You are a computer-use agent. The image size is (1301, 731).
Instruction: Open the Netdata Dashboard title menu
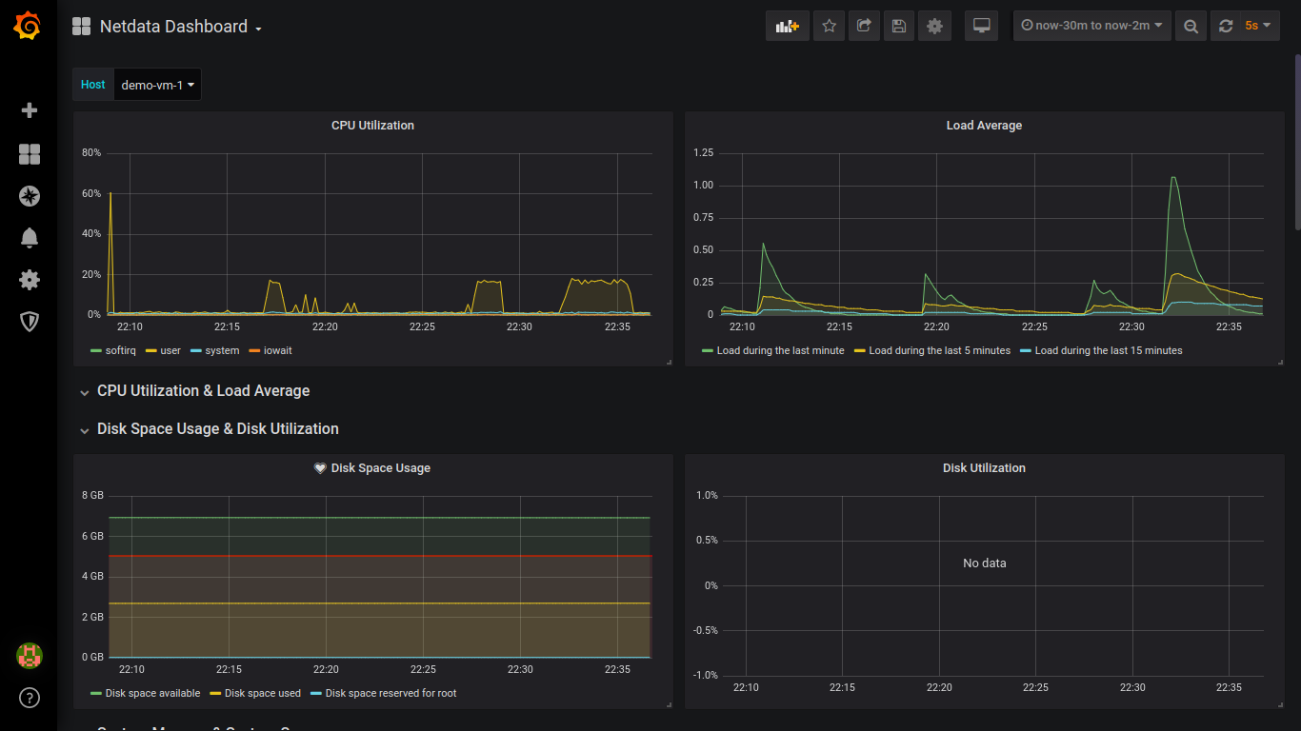click(180, 27)
